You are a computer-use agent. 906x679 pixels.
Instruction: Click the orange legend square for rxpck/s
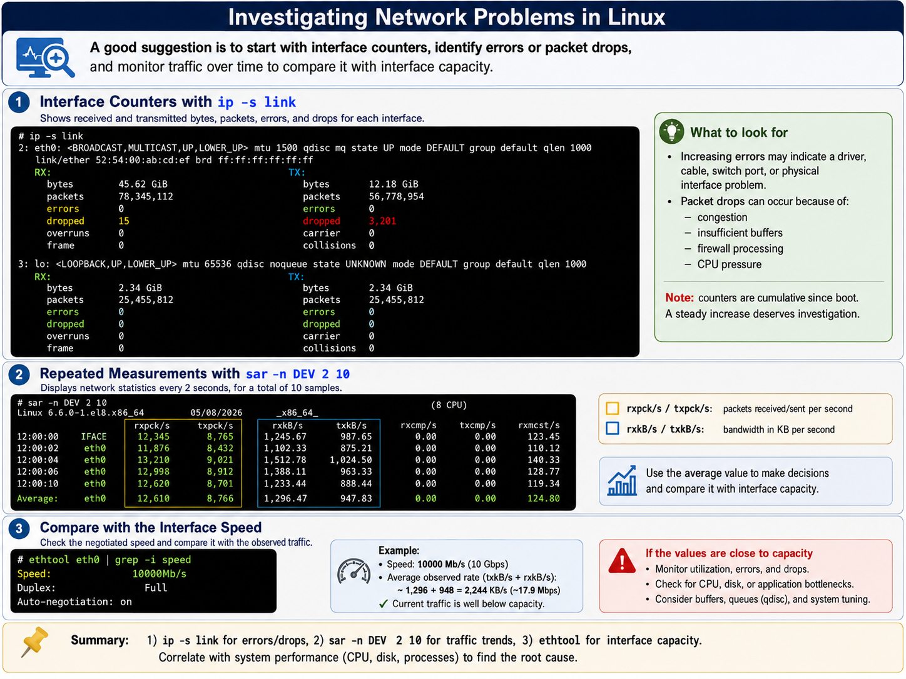click(613, 409)
